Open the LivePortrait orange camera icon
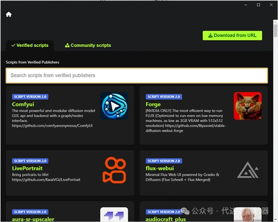Viewport: 278px width, 222px height. point(114,170)
